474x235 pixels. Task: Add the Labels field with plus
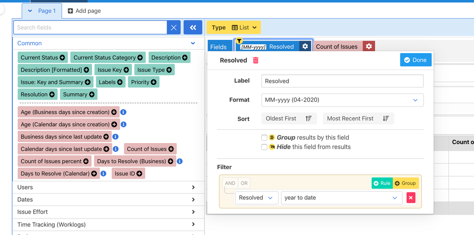pos(120,82)
